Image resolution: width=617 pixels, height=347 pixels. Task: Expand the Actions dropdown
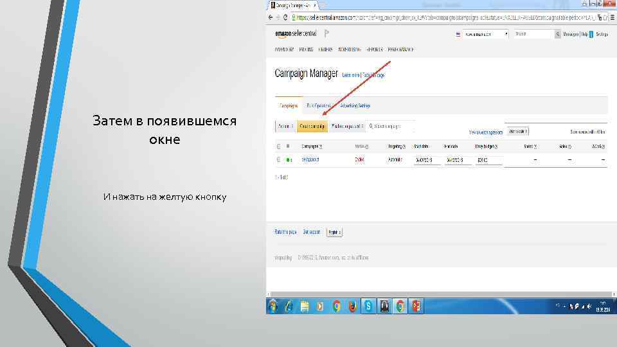point(285,127)
